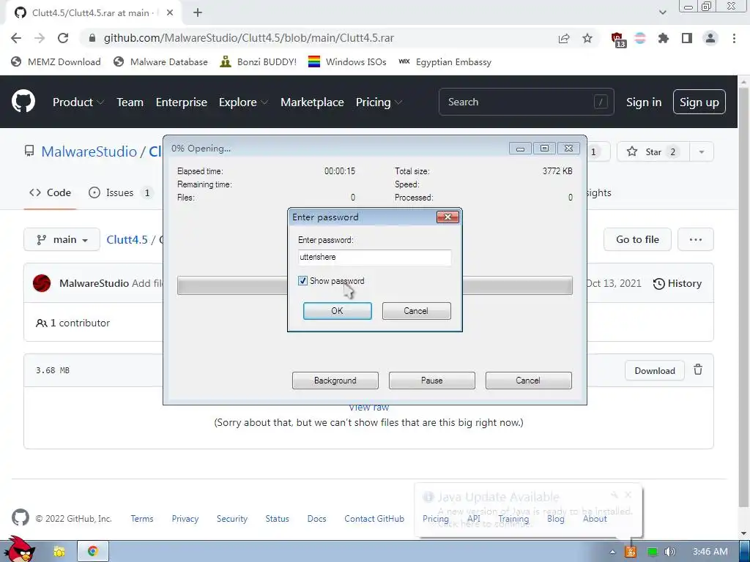The height and width of the screenshot is (562, 750).
Task: Open the Extensions puzzle icon
Action: point(664,38)
